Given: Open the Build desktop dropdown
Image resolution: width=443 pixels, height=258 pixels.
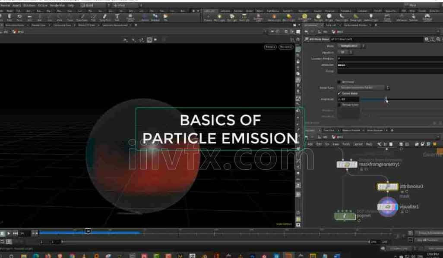Looking at the screenshot, I should coord(95,5).
